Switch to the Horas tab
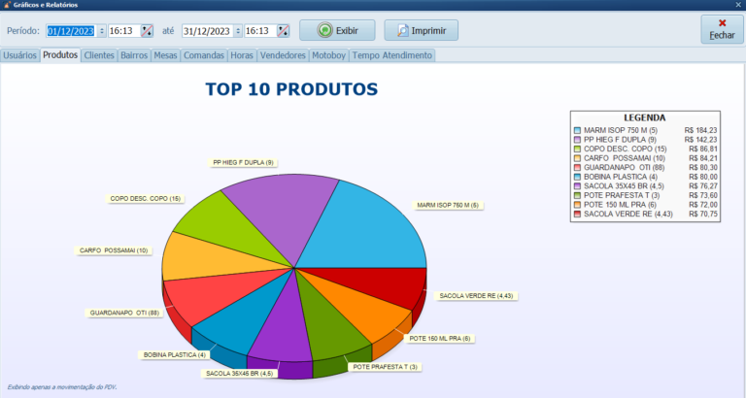Screen dimensions: 746x398 (x=242, y=55)
